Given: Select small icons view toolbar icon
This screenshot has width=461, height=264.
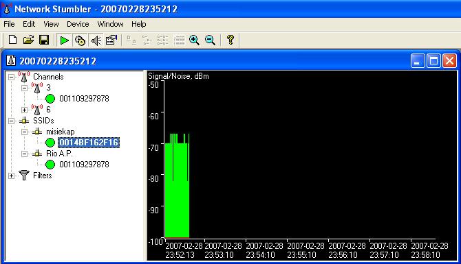Looking at the screenshot, I should click(x=147, y=40).
